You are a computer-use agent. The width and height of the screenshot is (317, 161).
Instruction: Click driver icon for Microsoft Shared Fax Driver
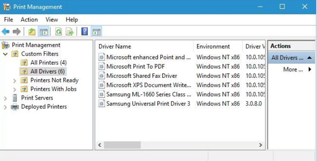[x=102, y=76]
